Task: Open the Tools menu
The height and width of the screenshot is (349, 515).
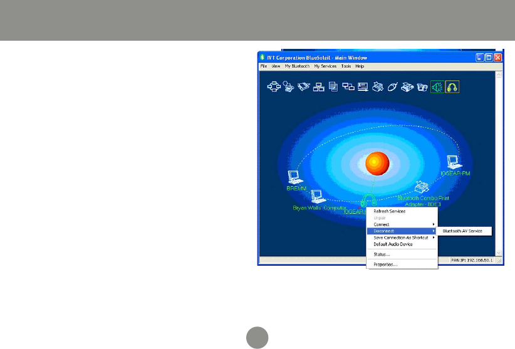Action: (x=346, y=66)
